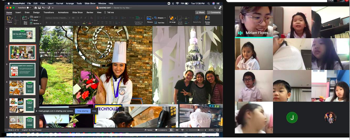Hide the screen sharing notification
The image size is (350, 140).
[94, 111]
